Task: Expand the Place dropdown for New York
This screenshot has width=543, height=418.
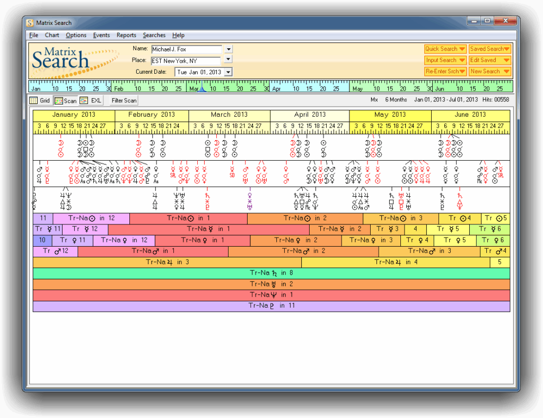Action: tap(228, 60)
